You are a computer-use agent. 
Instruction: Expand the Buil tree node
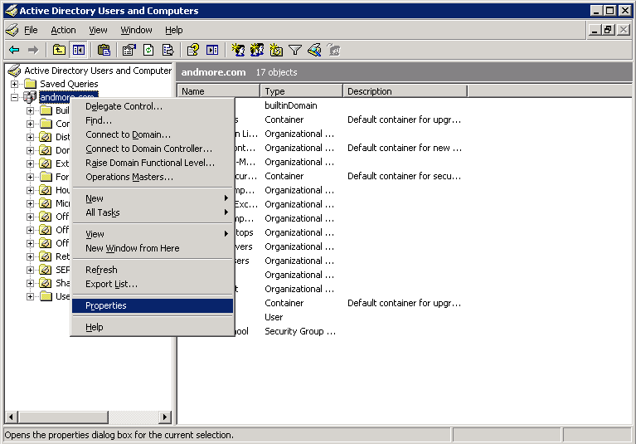(30, 110)
